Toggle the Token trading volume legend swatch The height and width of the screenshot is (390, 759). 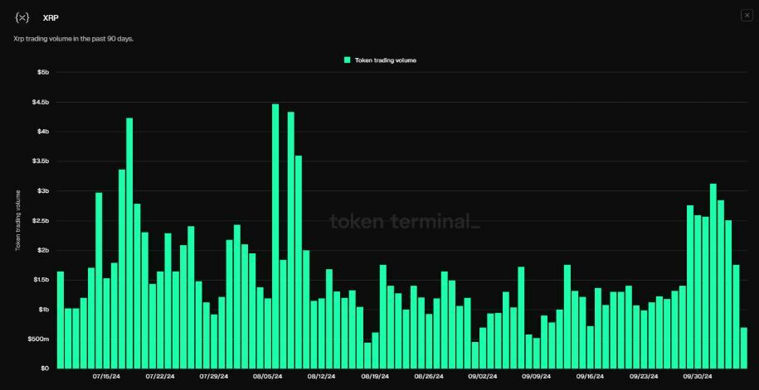click(347, 60)
